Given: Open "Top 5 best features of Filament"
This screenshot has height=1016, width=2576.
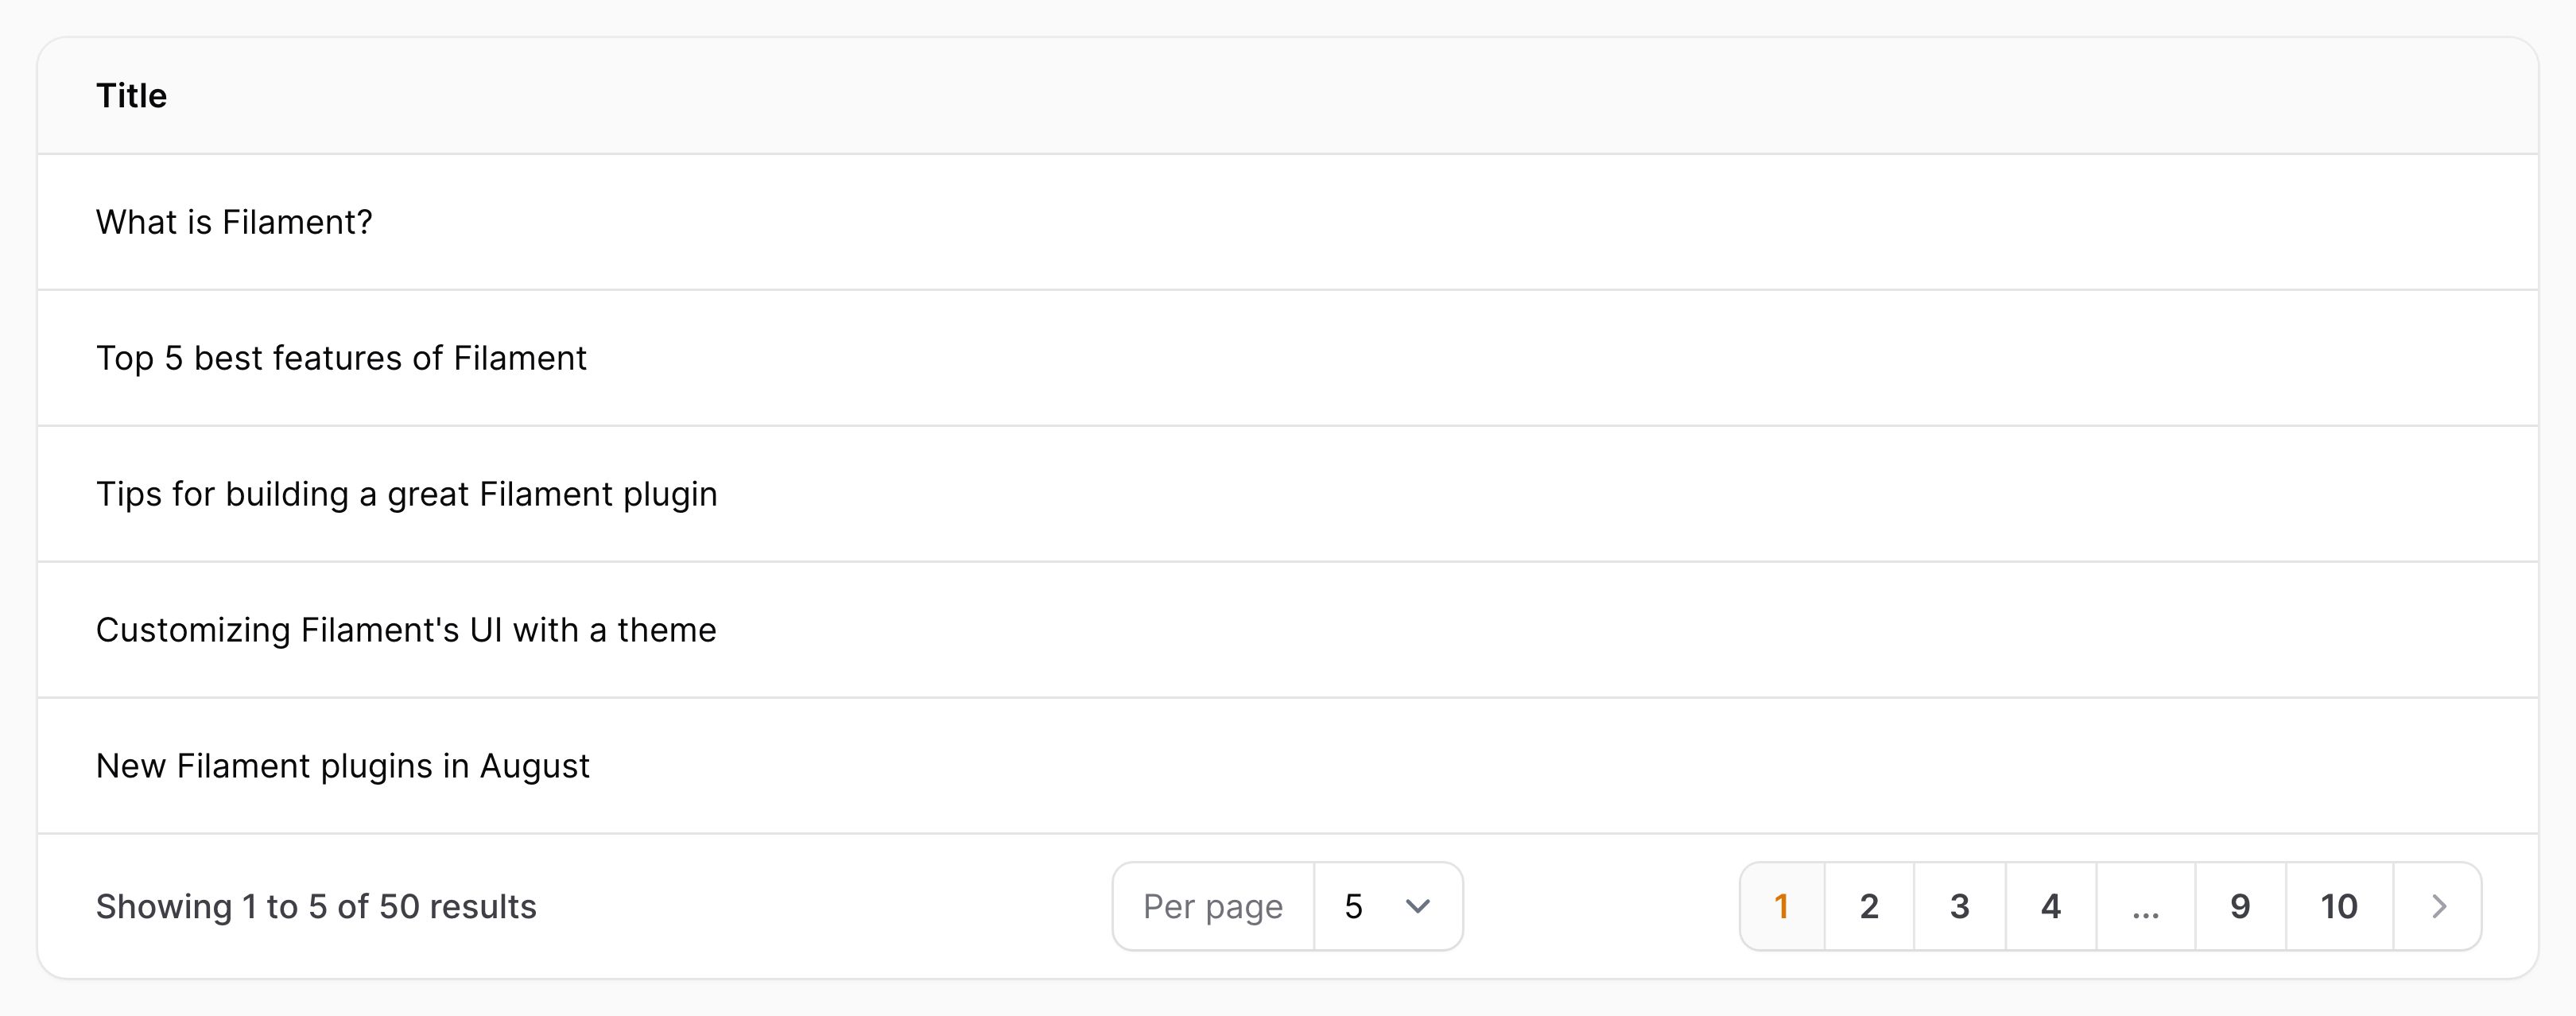Looking at the screenshot, I should [341, 358].
